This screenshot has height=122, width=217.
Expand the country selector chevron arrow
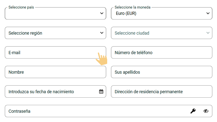point(102,13)
